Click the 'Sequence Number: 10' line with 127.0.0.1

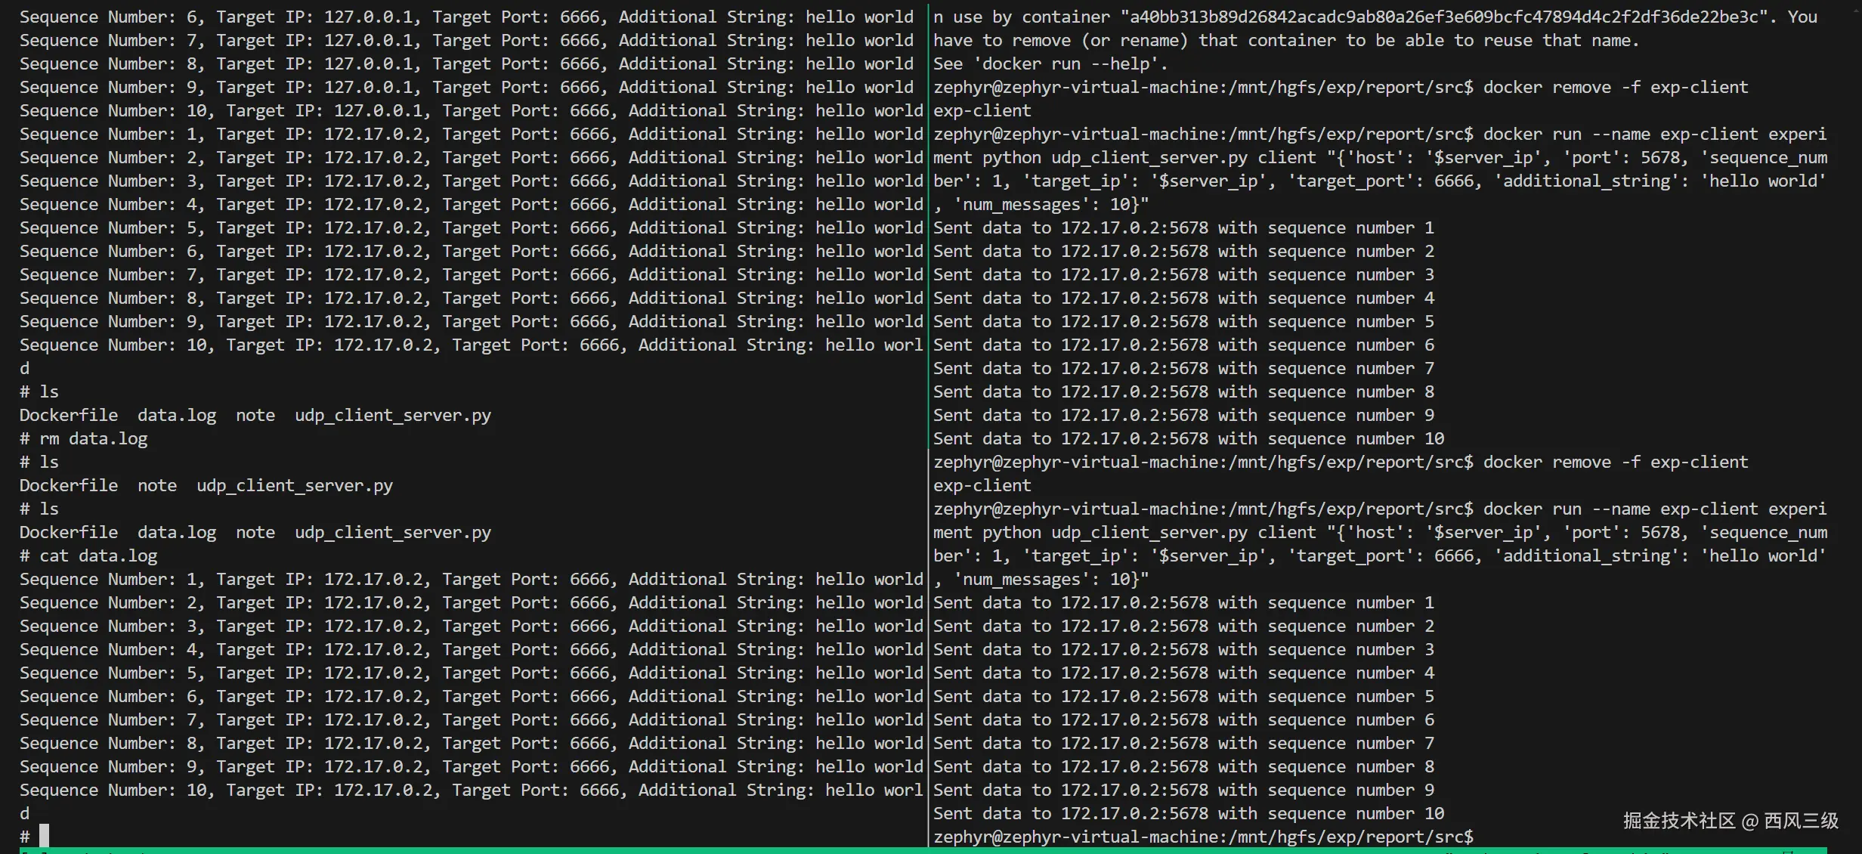(x=470, y=110)
